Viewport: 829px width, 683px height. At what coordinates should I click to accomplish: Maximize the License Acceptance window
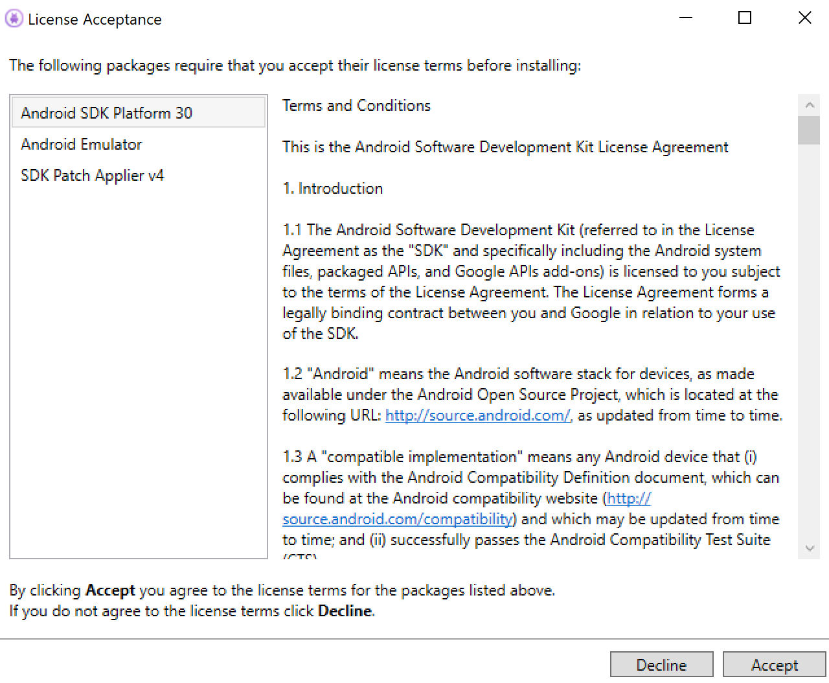pos(744,18)
